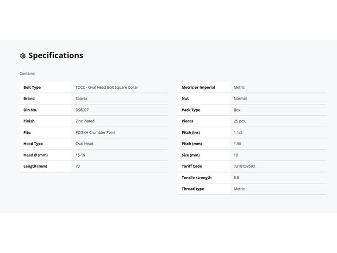The image size is (337, 253).
Task: Select the 8.8 tensile strength value
Action: [x=237, y=177]
